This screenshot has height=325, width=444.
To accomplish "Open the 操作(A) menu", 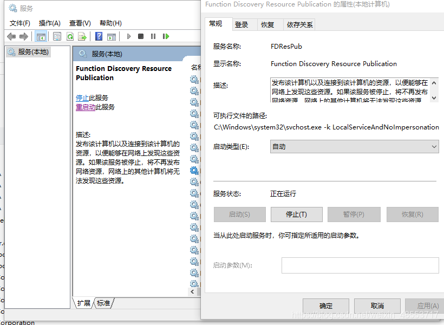I will (50, 23).
